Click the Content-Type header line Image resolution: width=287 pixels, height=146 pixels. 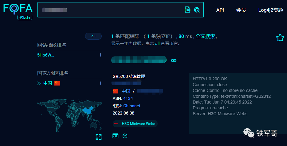tap(232, 96)
